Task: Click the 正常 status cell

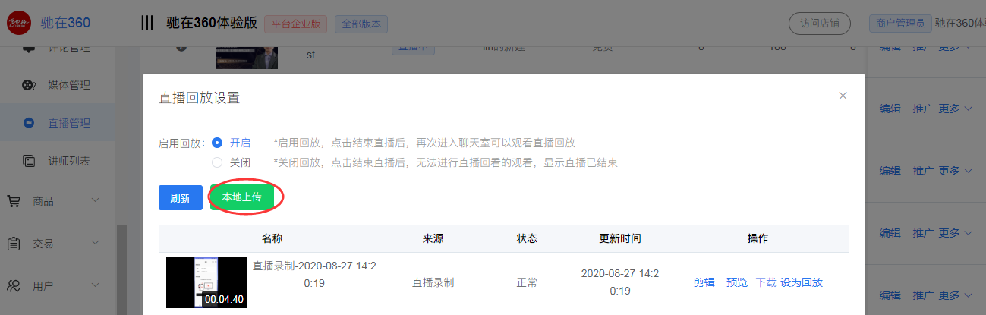Action: [x=527, y=282]
